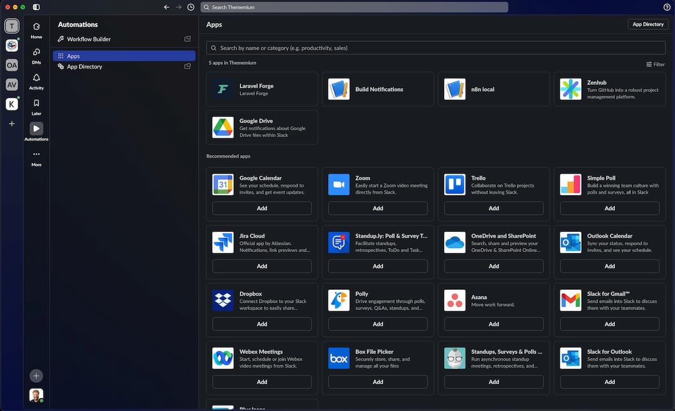Image resolution: width=675 pixels, height=411 pixels.
Task: Click the "5 apps in Thememium" text
Action: click(233, 63)
